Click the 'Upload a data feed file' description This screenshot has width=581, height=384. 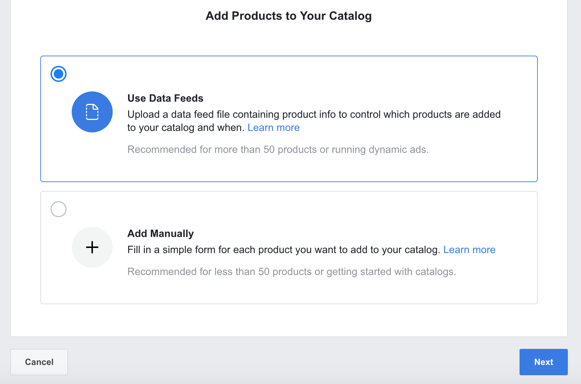click(x=314, y=115)
